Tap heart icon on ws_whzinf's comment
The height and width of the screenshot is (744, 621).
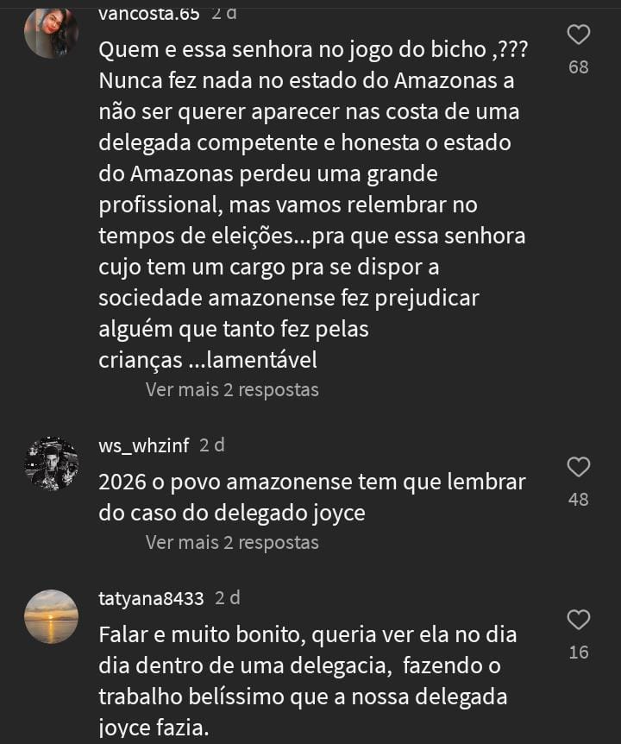coord(579,468)
